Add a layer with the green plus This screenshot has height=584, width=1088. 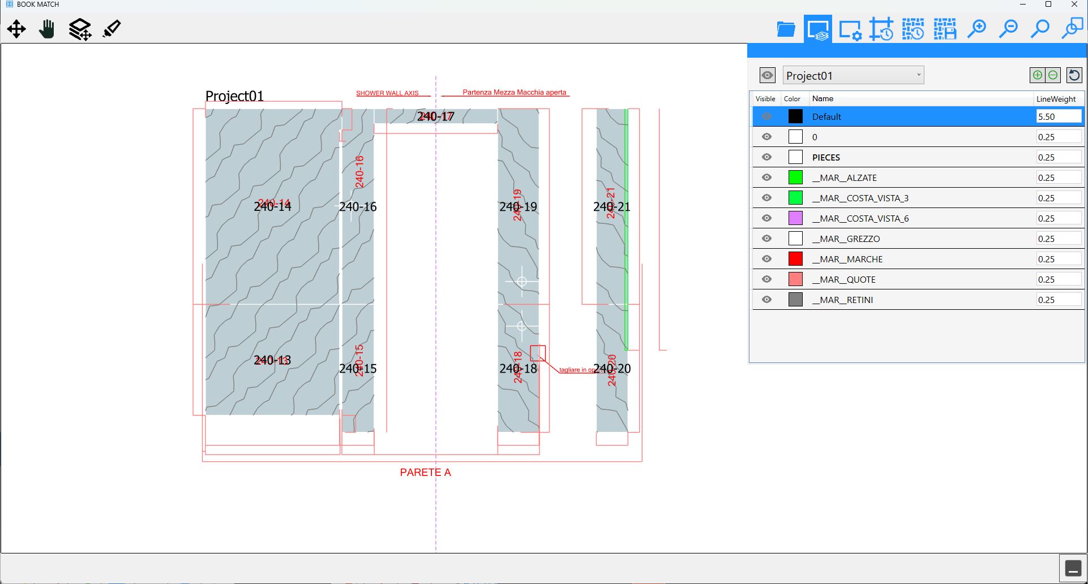1037,75
